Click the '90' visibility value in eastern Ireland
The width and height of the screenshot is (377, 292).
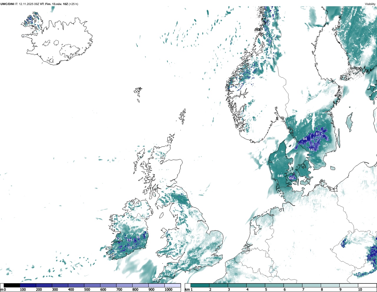point(138,237)
